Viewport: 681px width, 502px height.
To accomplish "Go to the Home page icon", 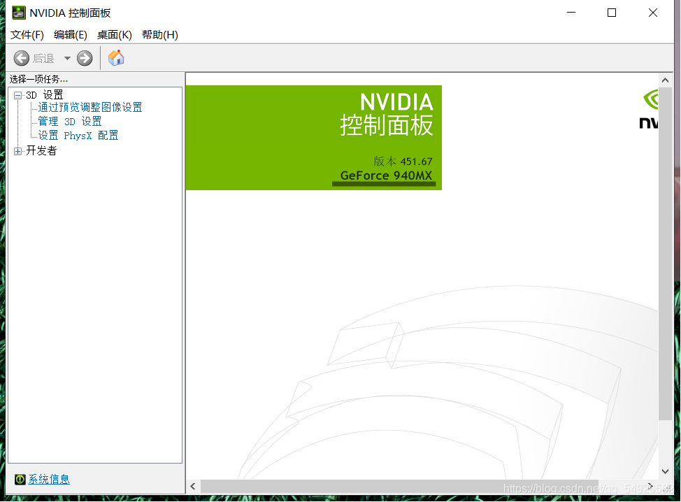I will pyautogui.click(x=116, y=58).
